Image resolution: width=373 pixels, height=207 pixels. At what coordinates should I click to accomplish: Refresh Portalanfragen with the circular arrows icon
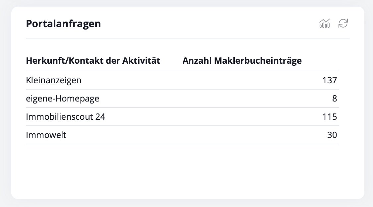tap(343, 23)
